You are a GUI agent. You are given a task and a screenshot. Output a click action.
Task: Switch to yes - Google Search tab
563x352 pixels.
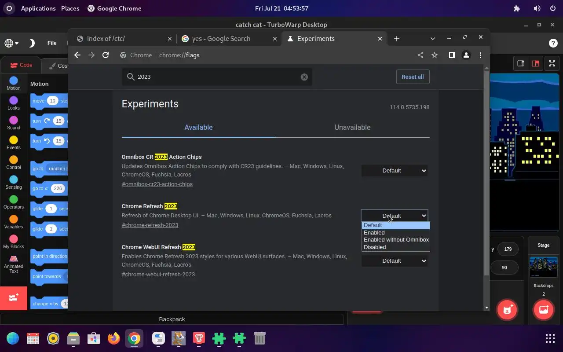pos(229,39)
